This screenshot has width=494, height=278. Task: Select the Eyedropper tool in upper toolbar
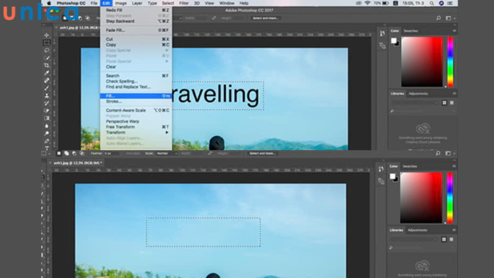(x=47, y=73)
